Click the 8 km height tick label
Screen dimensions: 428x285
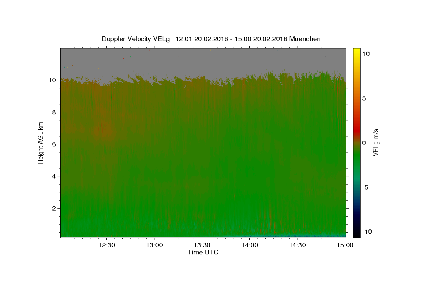[55, 112]
